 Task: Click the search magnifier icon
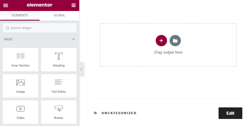point(7,28)
